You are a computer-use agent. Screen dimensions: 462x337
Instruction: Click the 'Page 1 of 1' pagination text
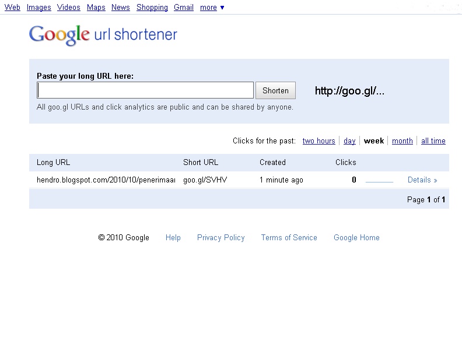click(426, 200)
